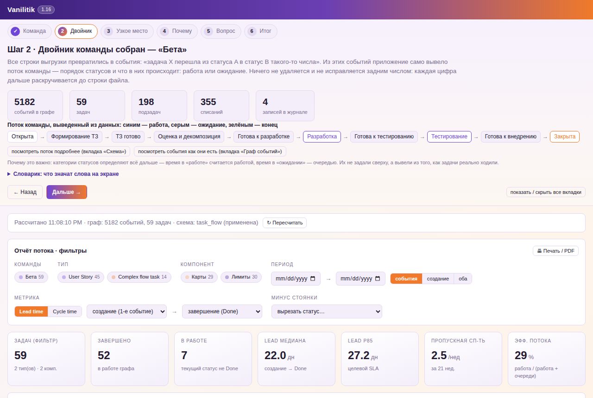Image resolution: width=593 pixels, height=398 pixels.
Task: Click the Разработка status in the flow
Action: pos(322,137)
